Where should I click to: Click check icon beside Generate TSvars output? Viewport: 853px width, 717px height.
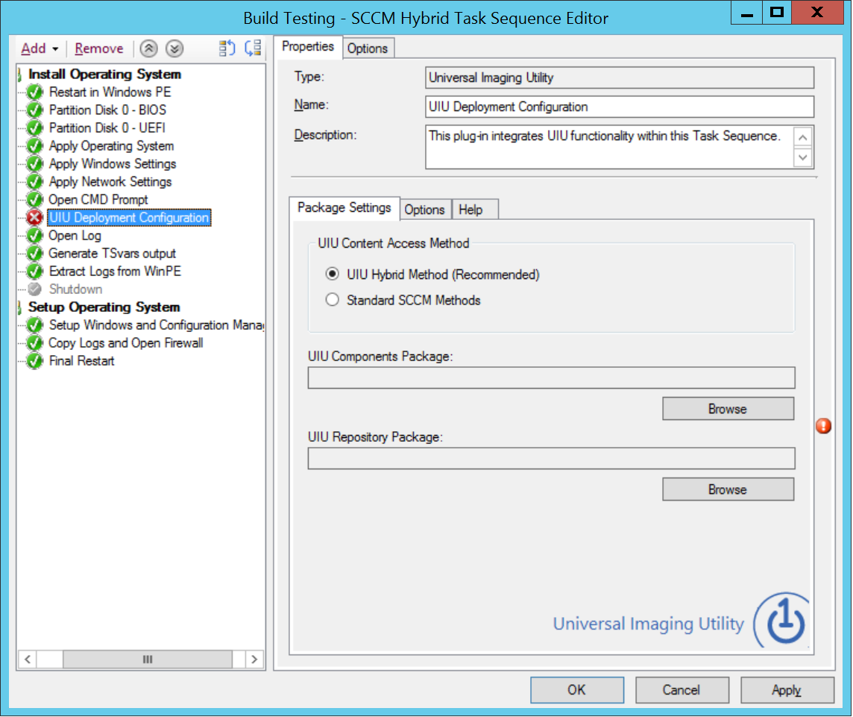35,254
